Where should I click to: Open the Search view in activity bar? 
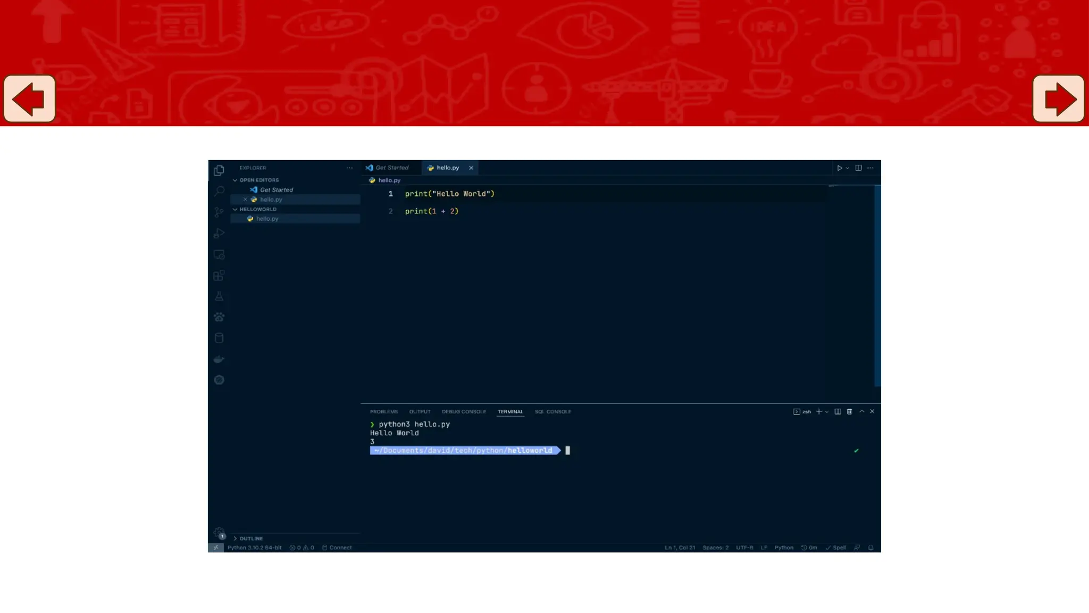pos(219,191)
